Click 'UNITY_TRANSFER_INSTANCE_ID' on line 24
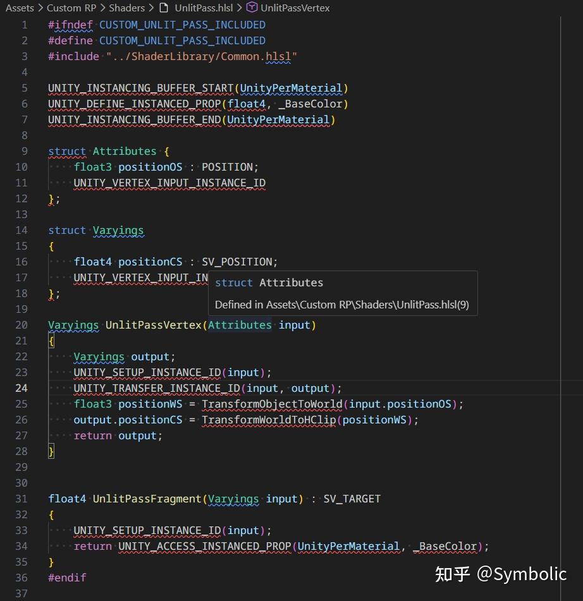Image resolution: width=583 pixels, height=601 pixels. pyautogui.click(x=157, y=388)
